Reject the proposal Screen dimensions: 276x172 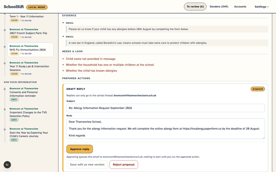pyautogui.click(x=124, y=164)
